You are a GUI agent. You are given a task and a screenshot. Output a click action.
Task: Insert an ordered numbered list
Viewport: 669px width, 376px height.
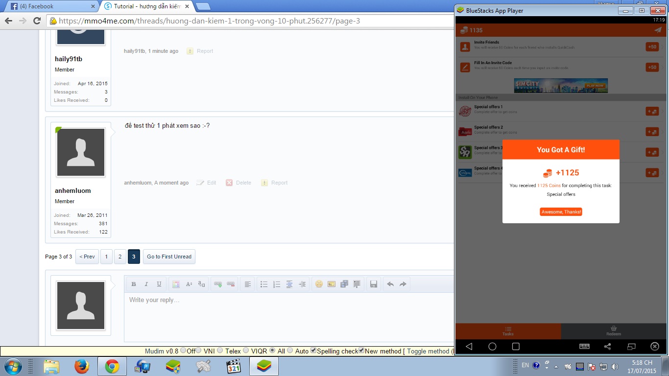pos(277,284)
